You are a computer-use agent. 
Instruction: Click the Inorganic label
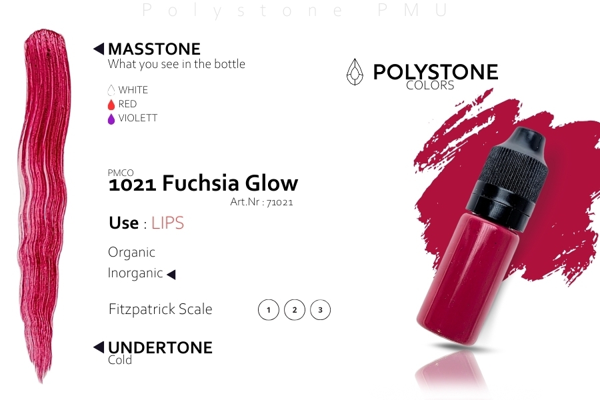(x=135, y=273)
